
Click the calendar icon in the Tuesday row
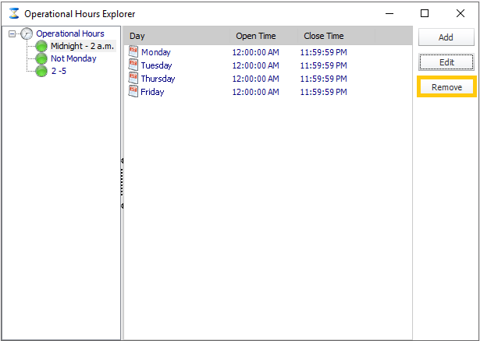(x=133, y=65)
